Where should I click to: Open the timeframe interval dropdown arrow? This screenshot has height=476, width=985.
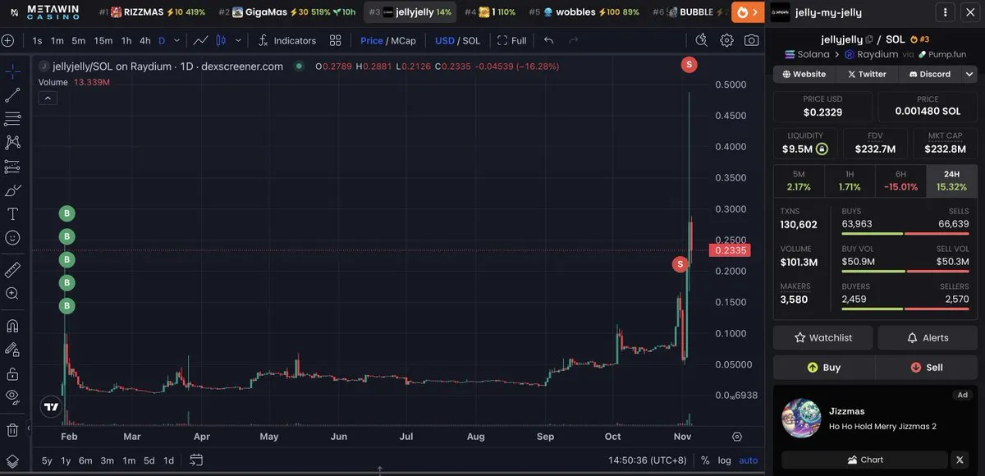(176, 40)
